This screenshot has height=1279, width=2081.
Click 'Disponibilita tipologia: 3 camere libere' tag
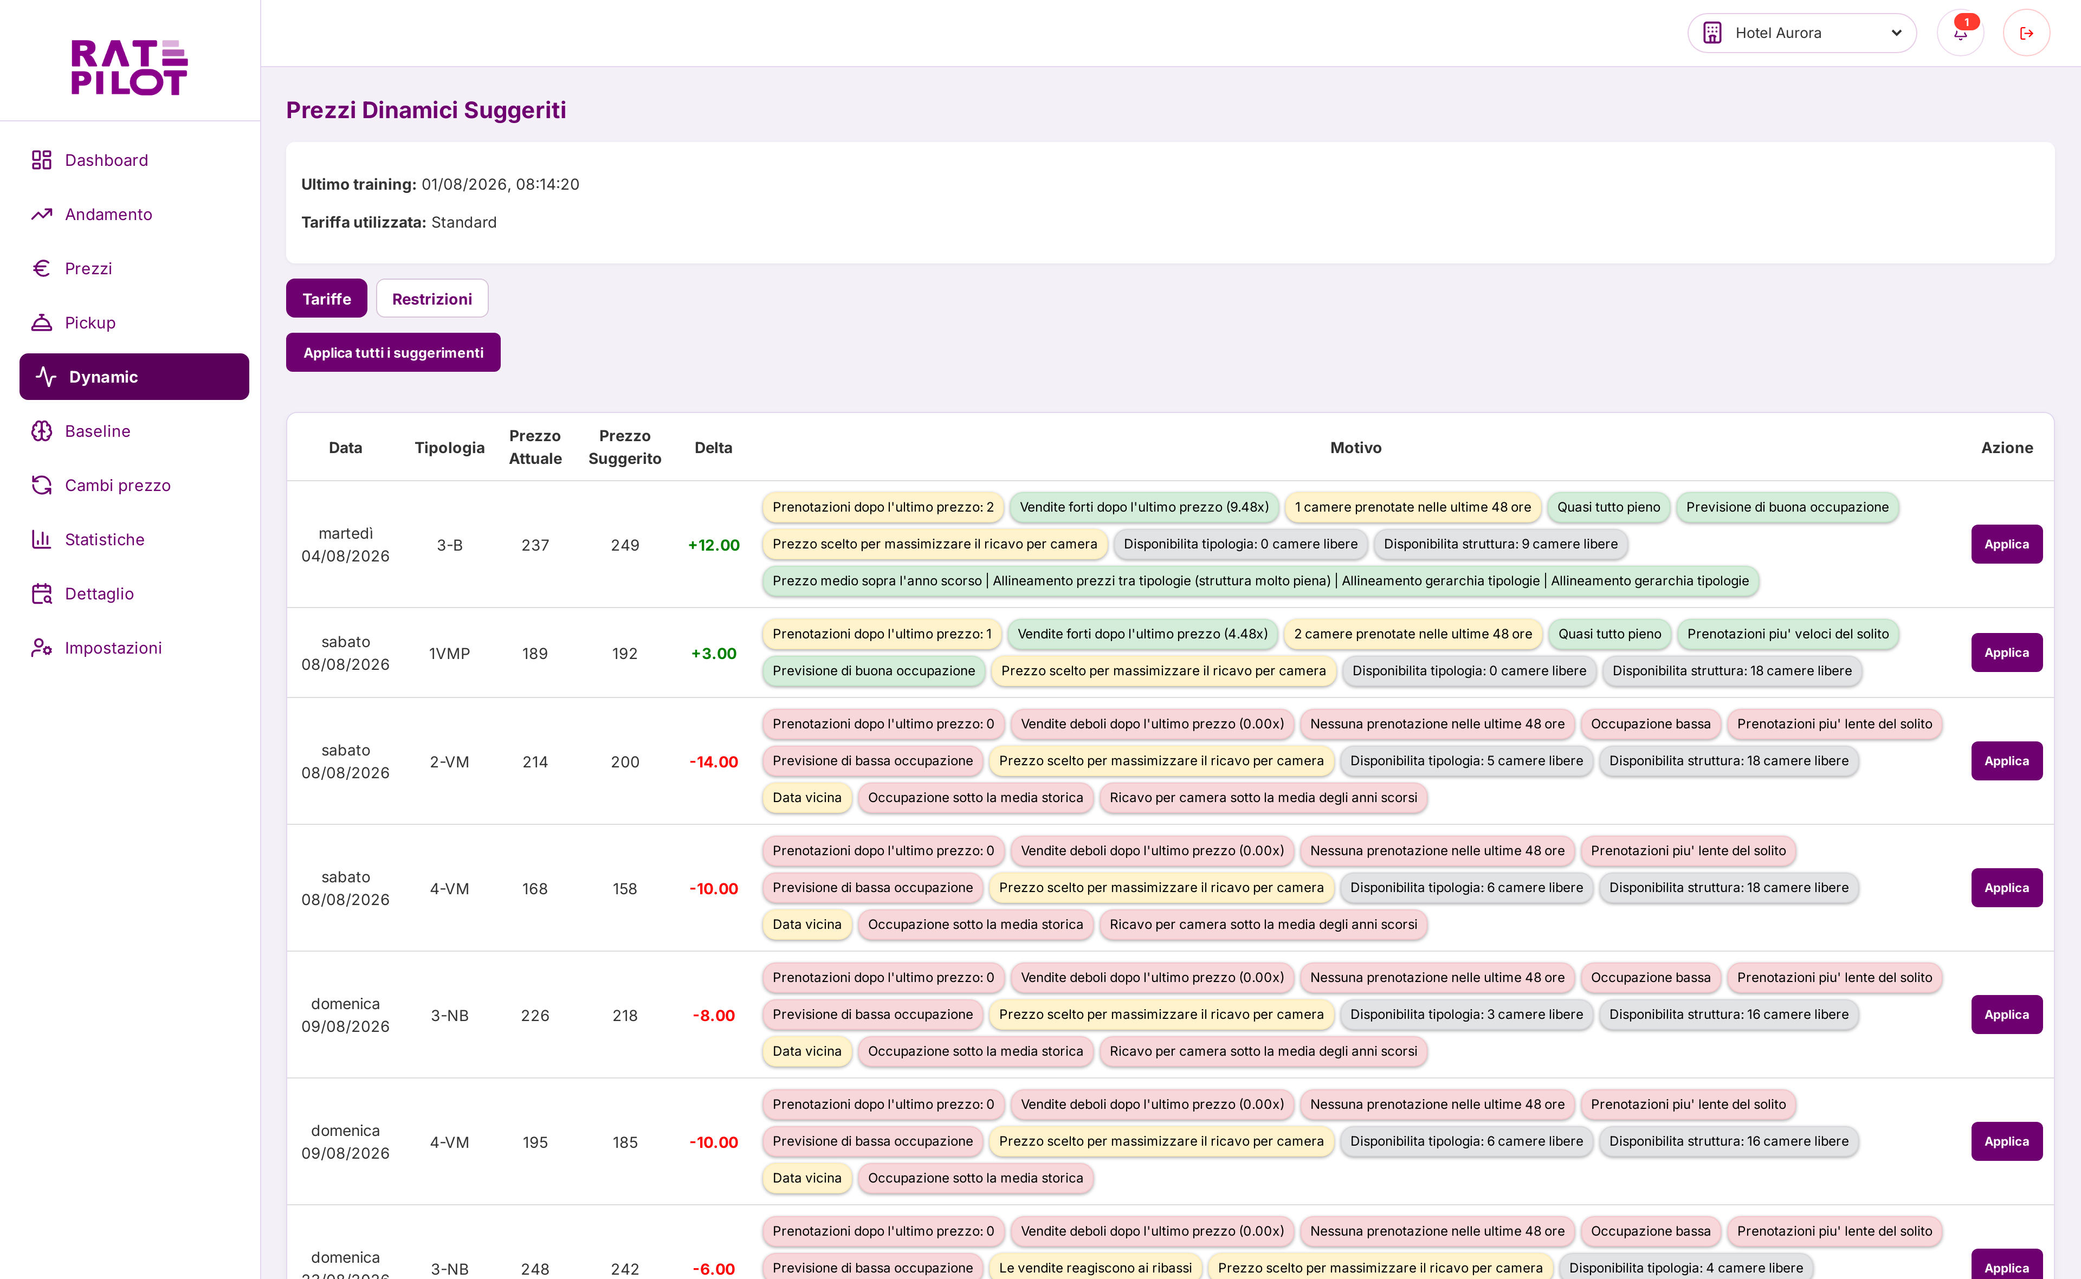[1466, 1014]
